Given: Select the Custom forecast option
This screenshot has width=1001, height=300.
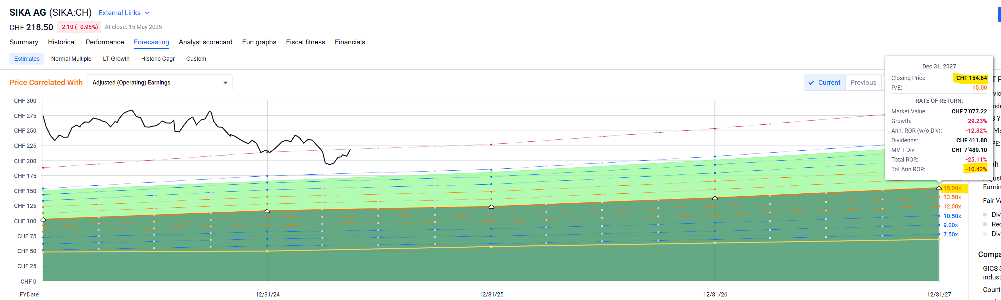Looking at the screenshot, I should (196, 58).
